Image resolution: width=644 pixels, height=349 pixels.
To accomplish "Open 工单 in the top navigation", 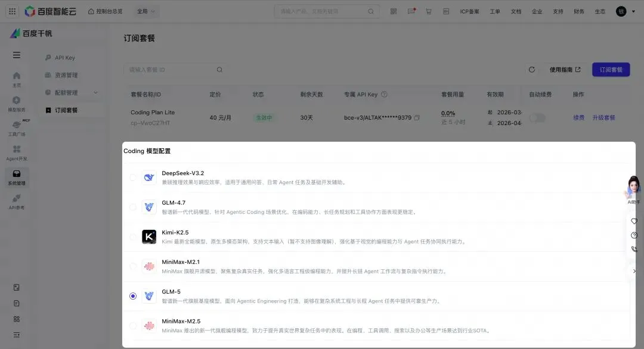I will click(495, 11).
